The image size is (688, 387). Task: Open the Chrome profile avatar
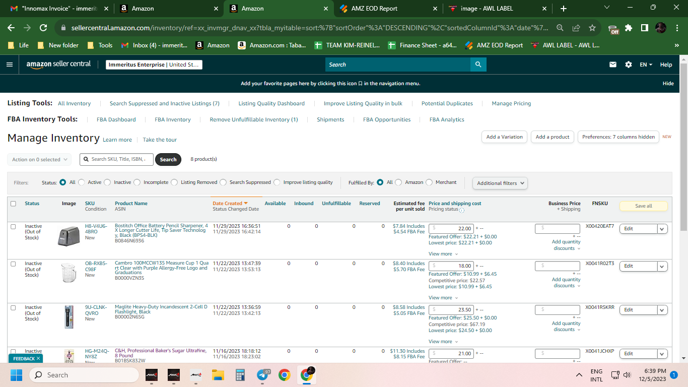[x=661, y=28]
